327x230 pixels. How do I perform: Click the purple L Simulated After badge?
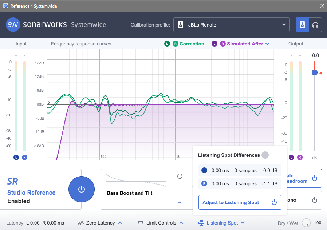[214, 44]
